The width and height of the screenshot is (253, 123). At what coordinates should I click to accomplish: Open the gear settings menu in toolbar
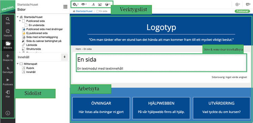pos(76,4)
